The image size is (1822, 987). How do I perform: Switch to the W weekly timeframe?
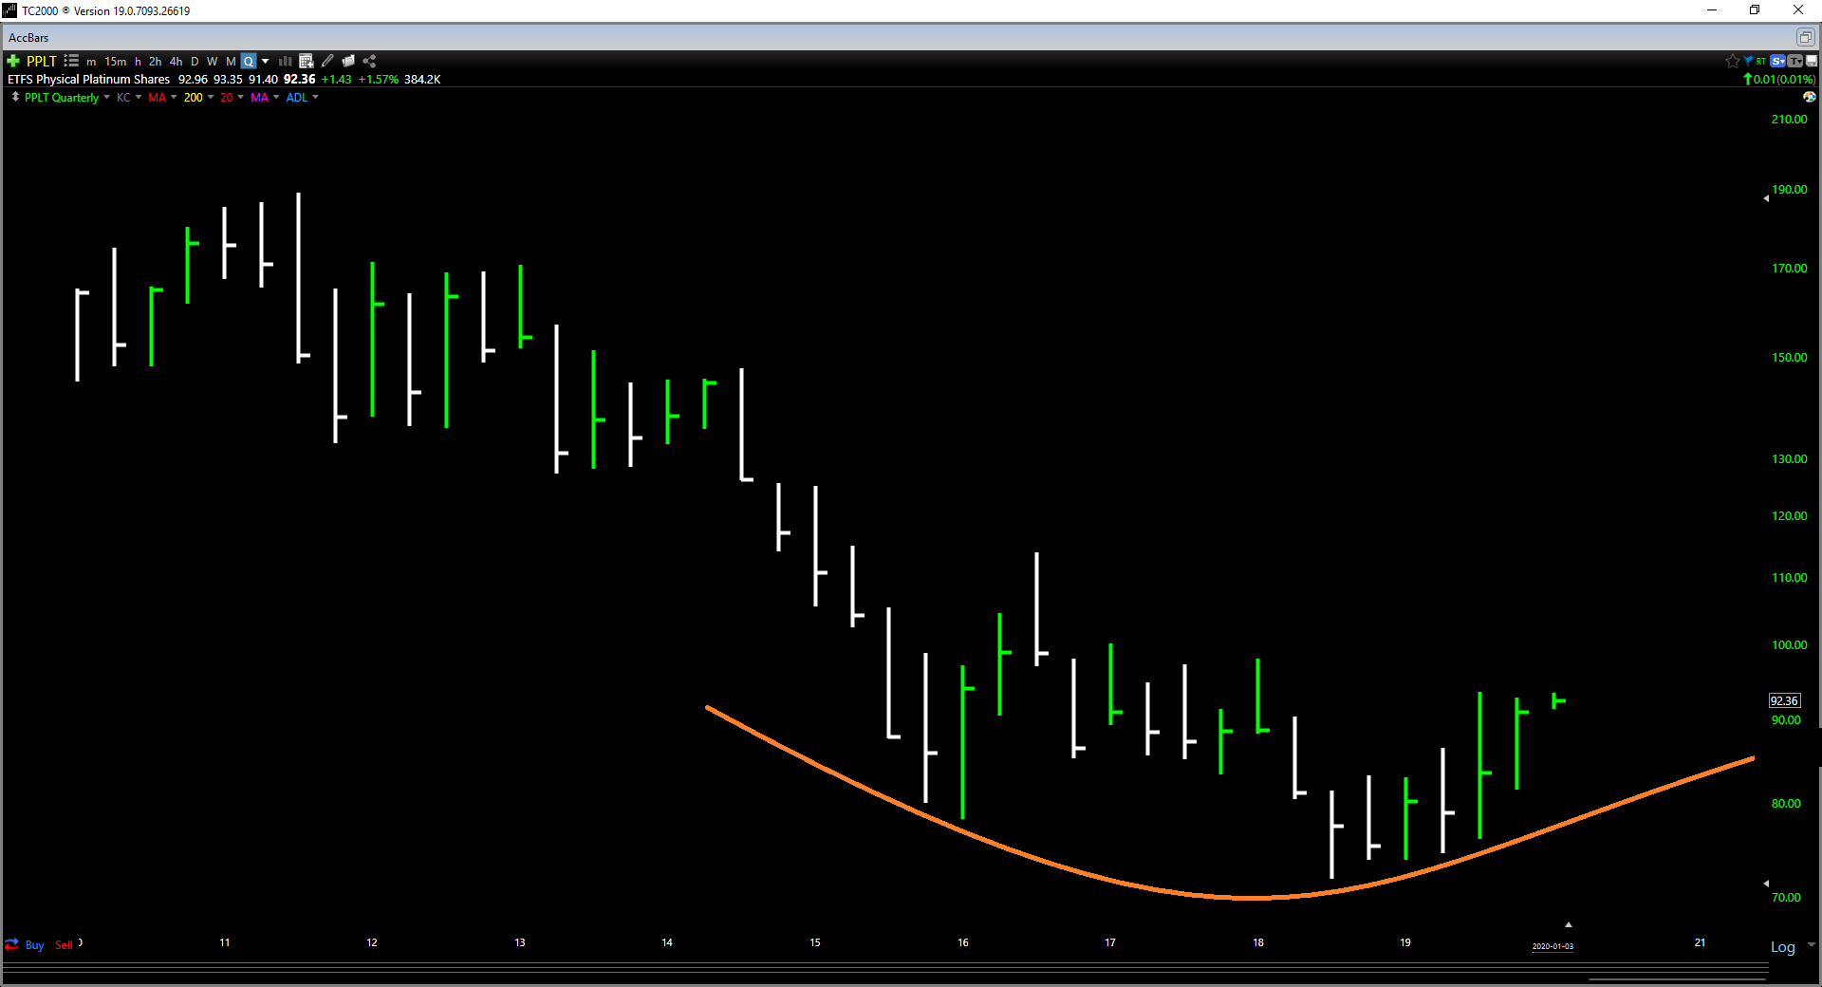(212, 62)
